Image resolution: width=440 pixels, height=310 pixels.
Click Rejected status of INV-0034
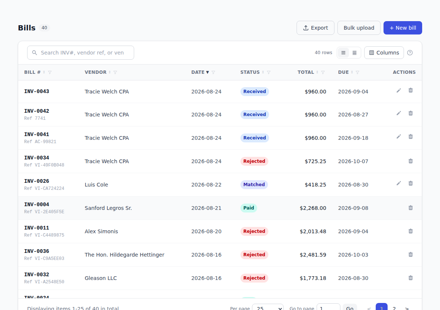pyautogui.click(x=254, y=161)
